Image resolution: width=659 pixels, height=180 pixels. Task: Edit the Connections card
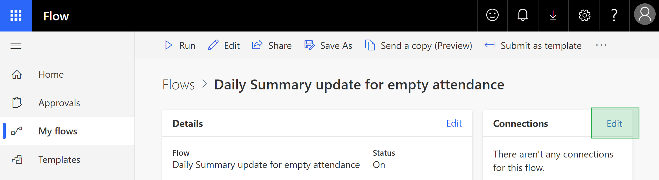[614, 124]
